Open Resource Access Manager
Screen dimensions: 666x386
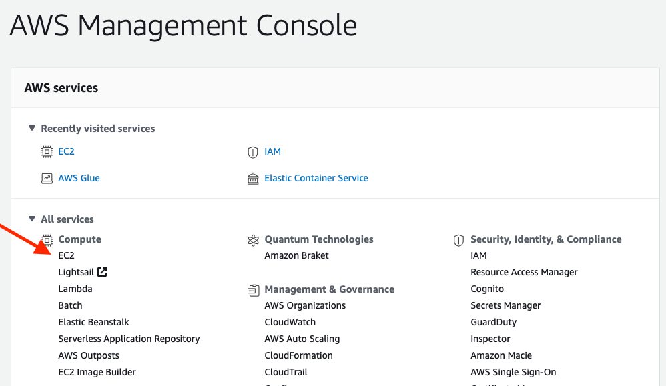click(524, 272)
